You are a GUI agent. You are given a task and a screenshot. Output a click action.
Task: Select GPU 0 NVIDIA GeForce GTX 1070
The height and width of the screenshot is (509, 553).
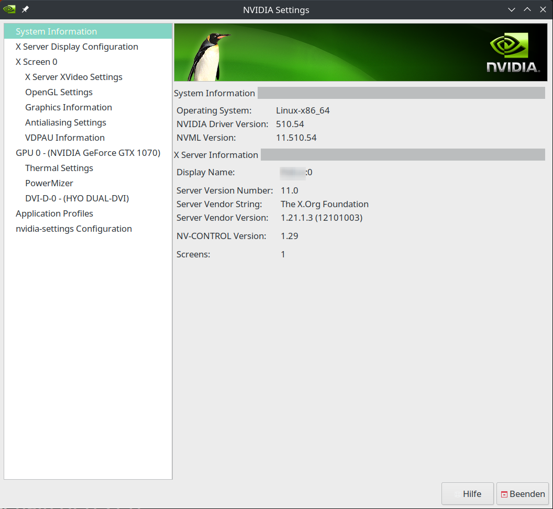[x=88, y=152]
